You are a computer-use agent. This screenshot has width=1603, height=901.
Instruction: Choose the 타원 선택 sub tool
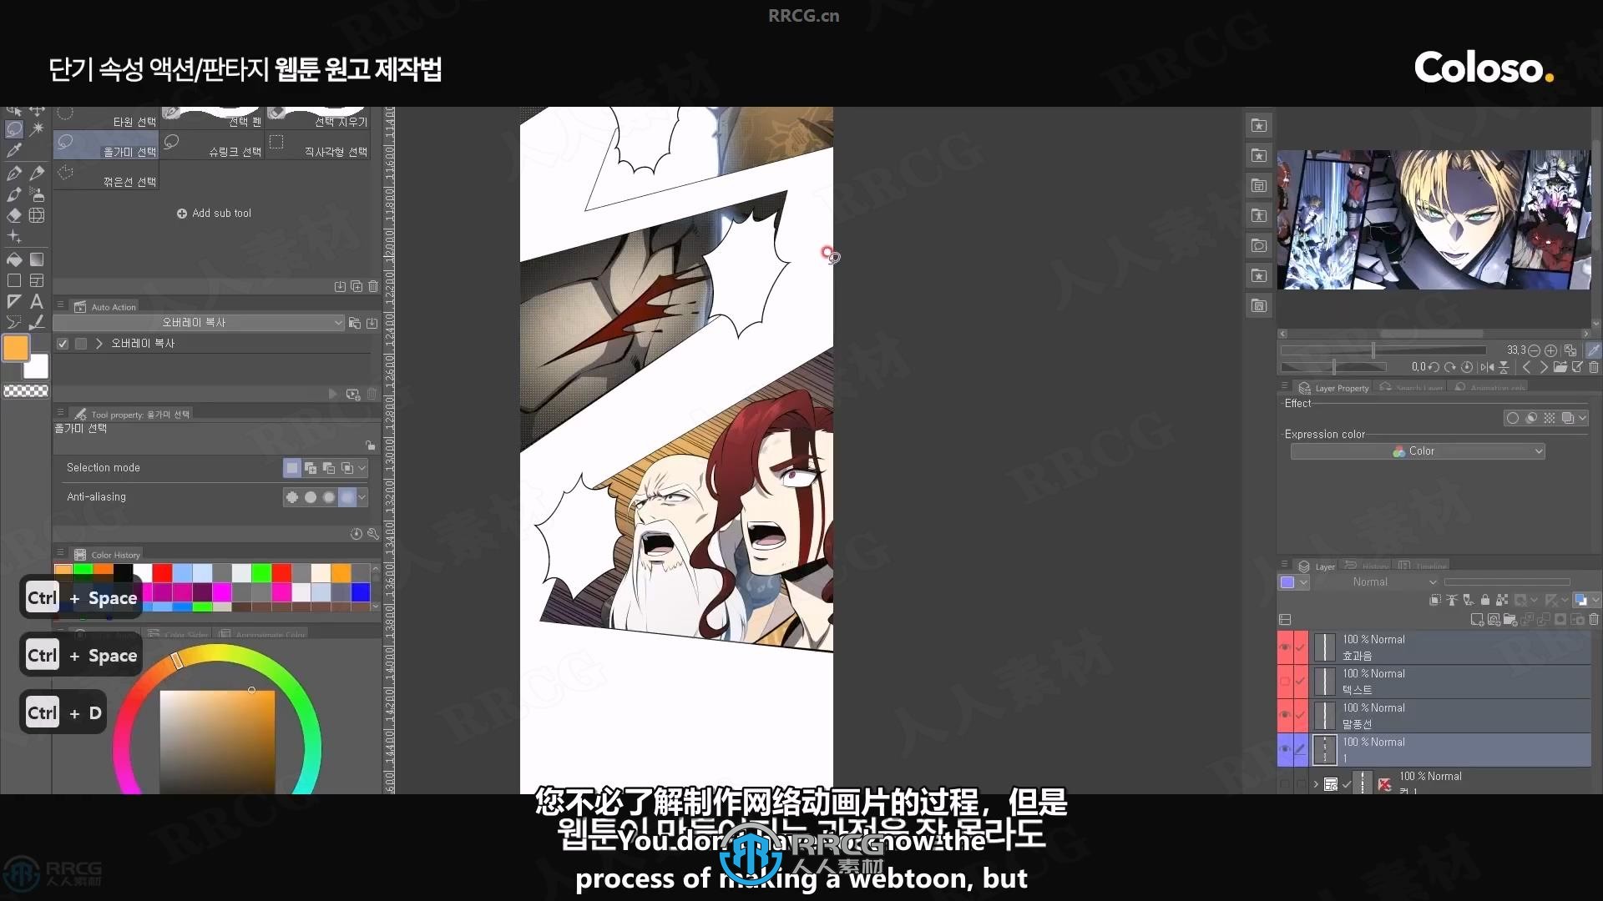pos(106,117)
